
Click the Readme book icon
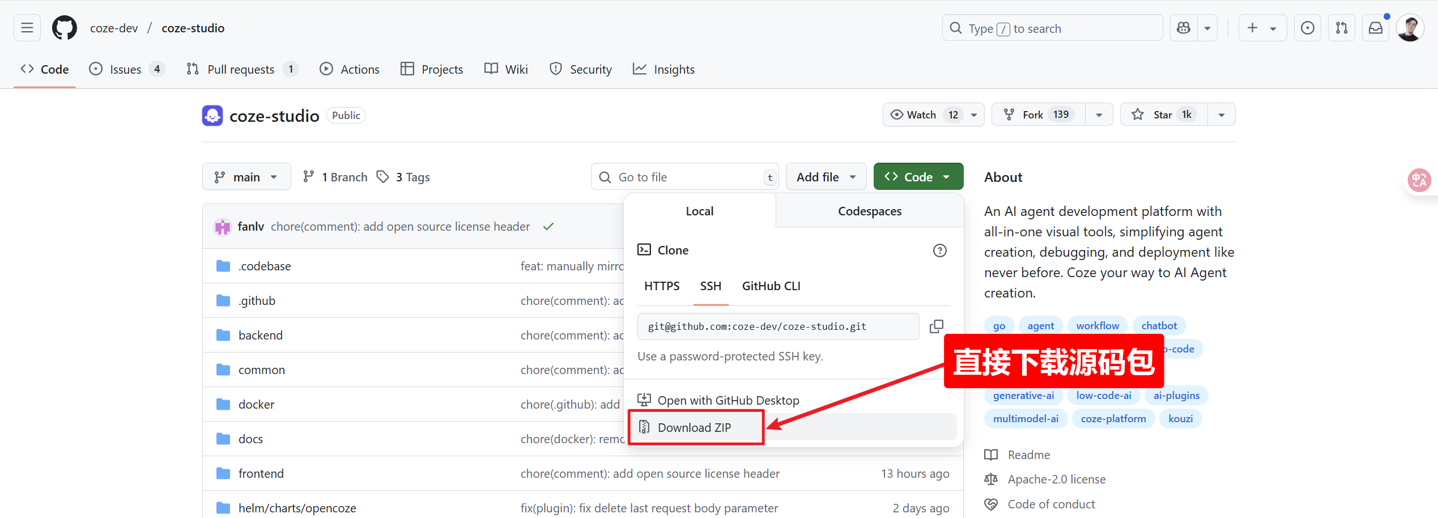[991, 455]
